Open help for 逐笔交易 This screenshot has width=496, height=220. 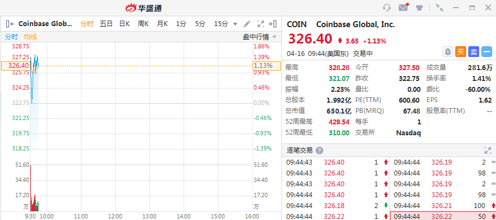pyautogui.click(x=319, y=150)
